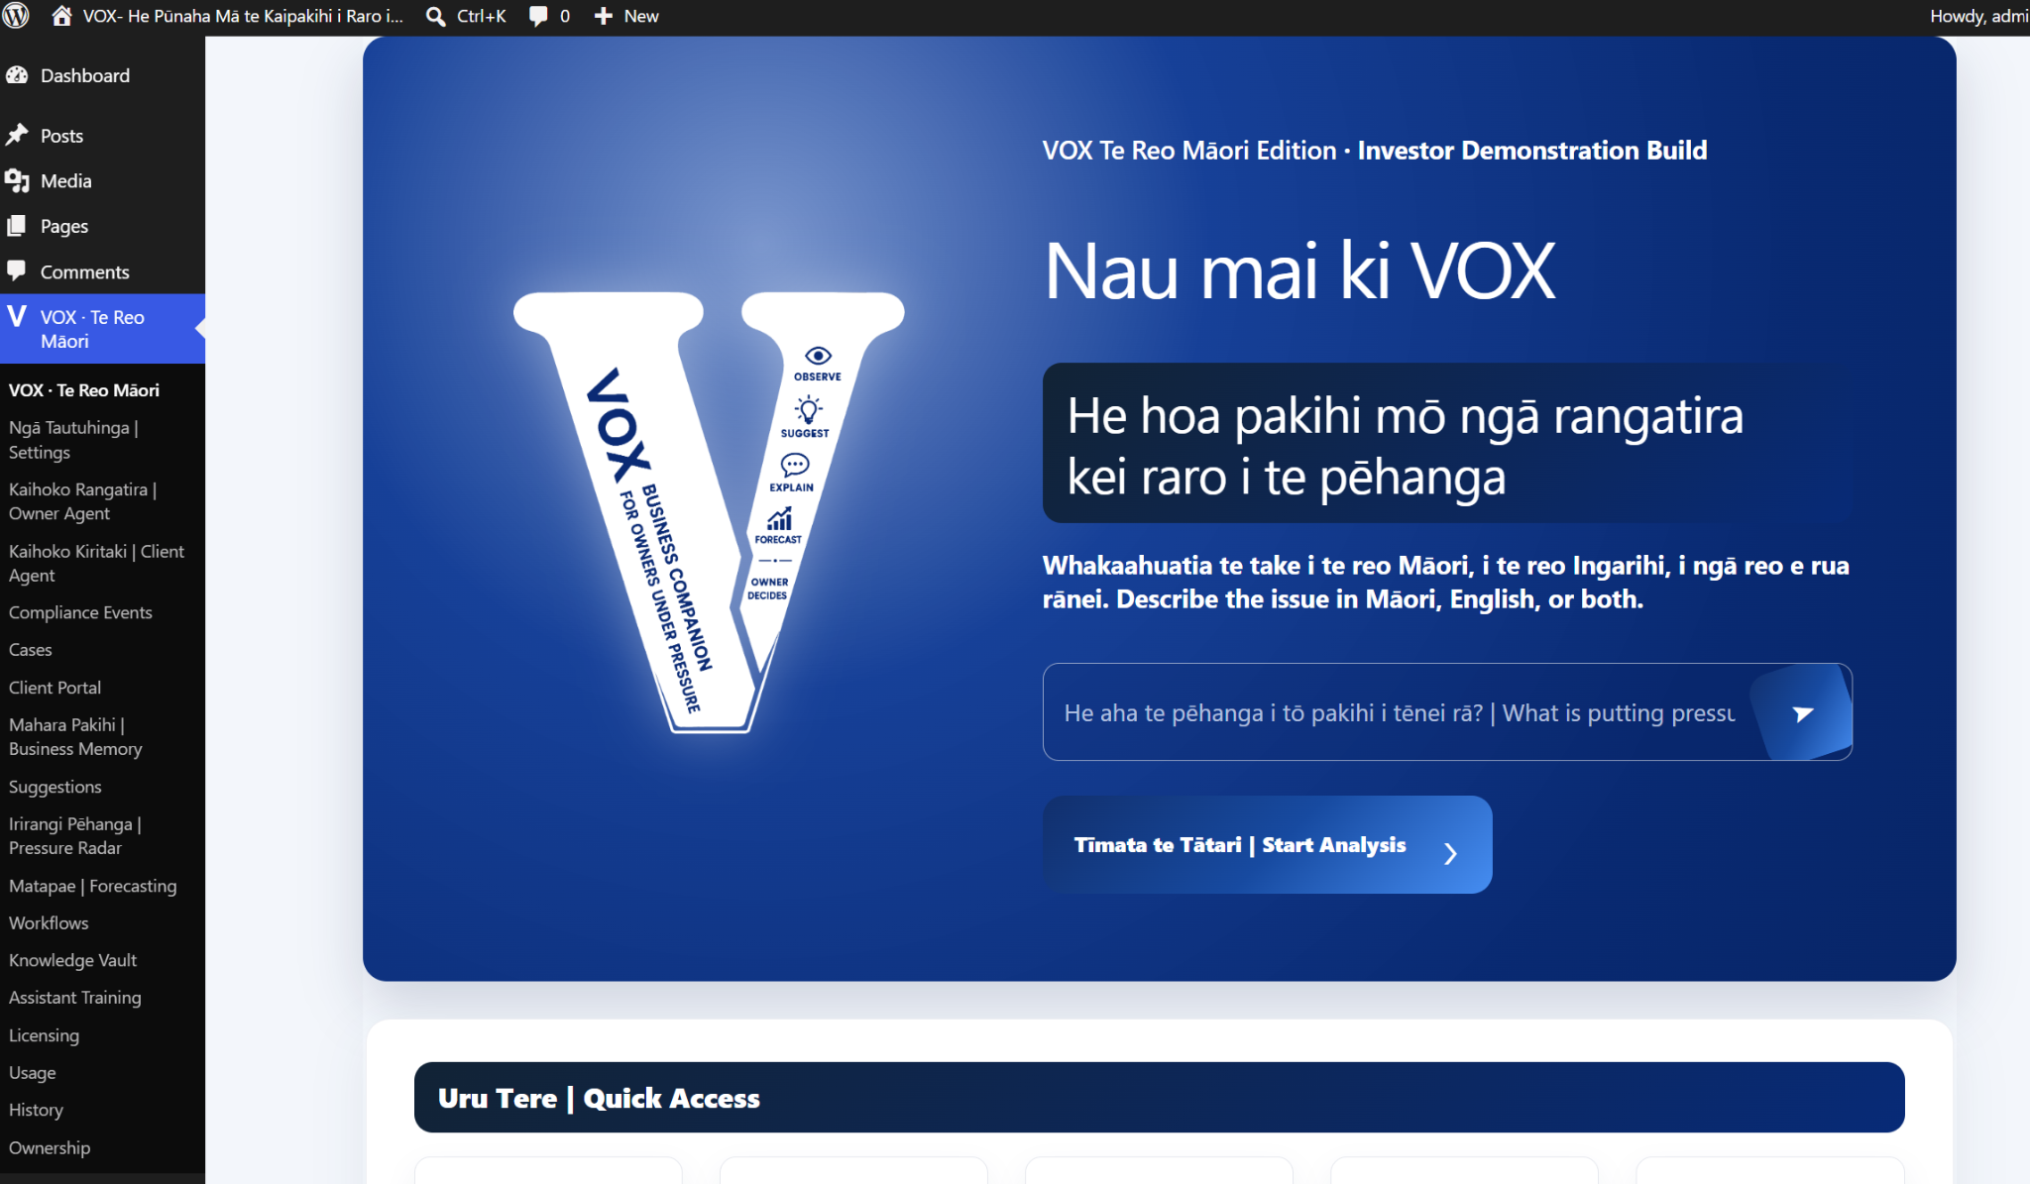The image size is (2030, 1184).
Task: Click the home icon beside the site name
Action: point(61,16)
